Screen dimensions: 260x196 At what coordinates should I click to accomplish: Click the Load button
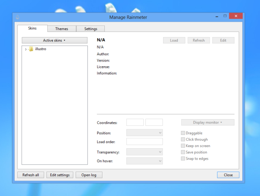(174, 40)
